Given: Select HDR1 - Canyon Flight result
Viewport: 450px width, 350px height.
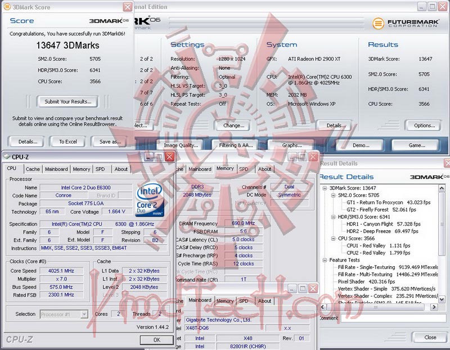Looking at the screenshot, I should click(384, 224).
